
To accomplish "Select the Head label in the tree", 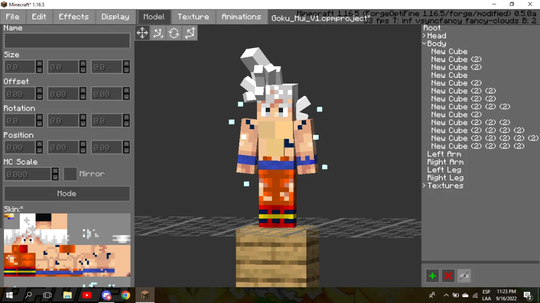I will (x=436, y=36).
